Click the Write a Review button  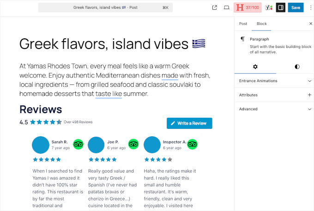tap(189, 123)
